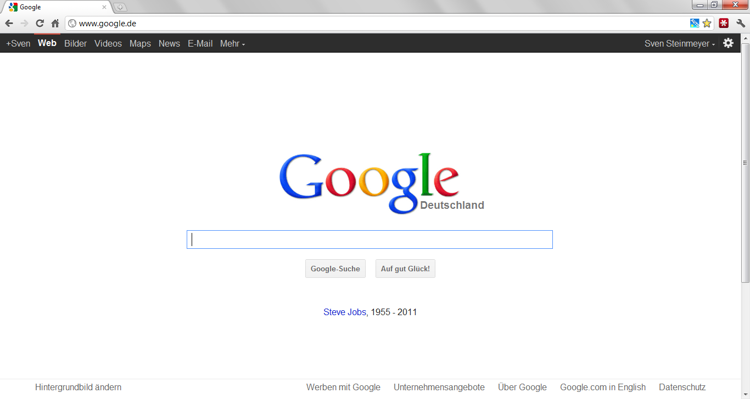Click the globe site-info icon in address bar
Image resolution: width=750 pixels, height=399 pixels.
(x=72, y=24)
